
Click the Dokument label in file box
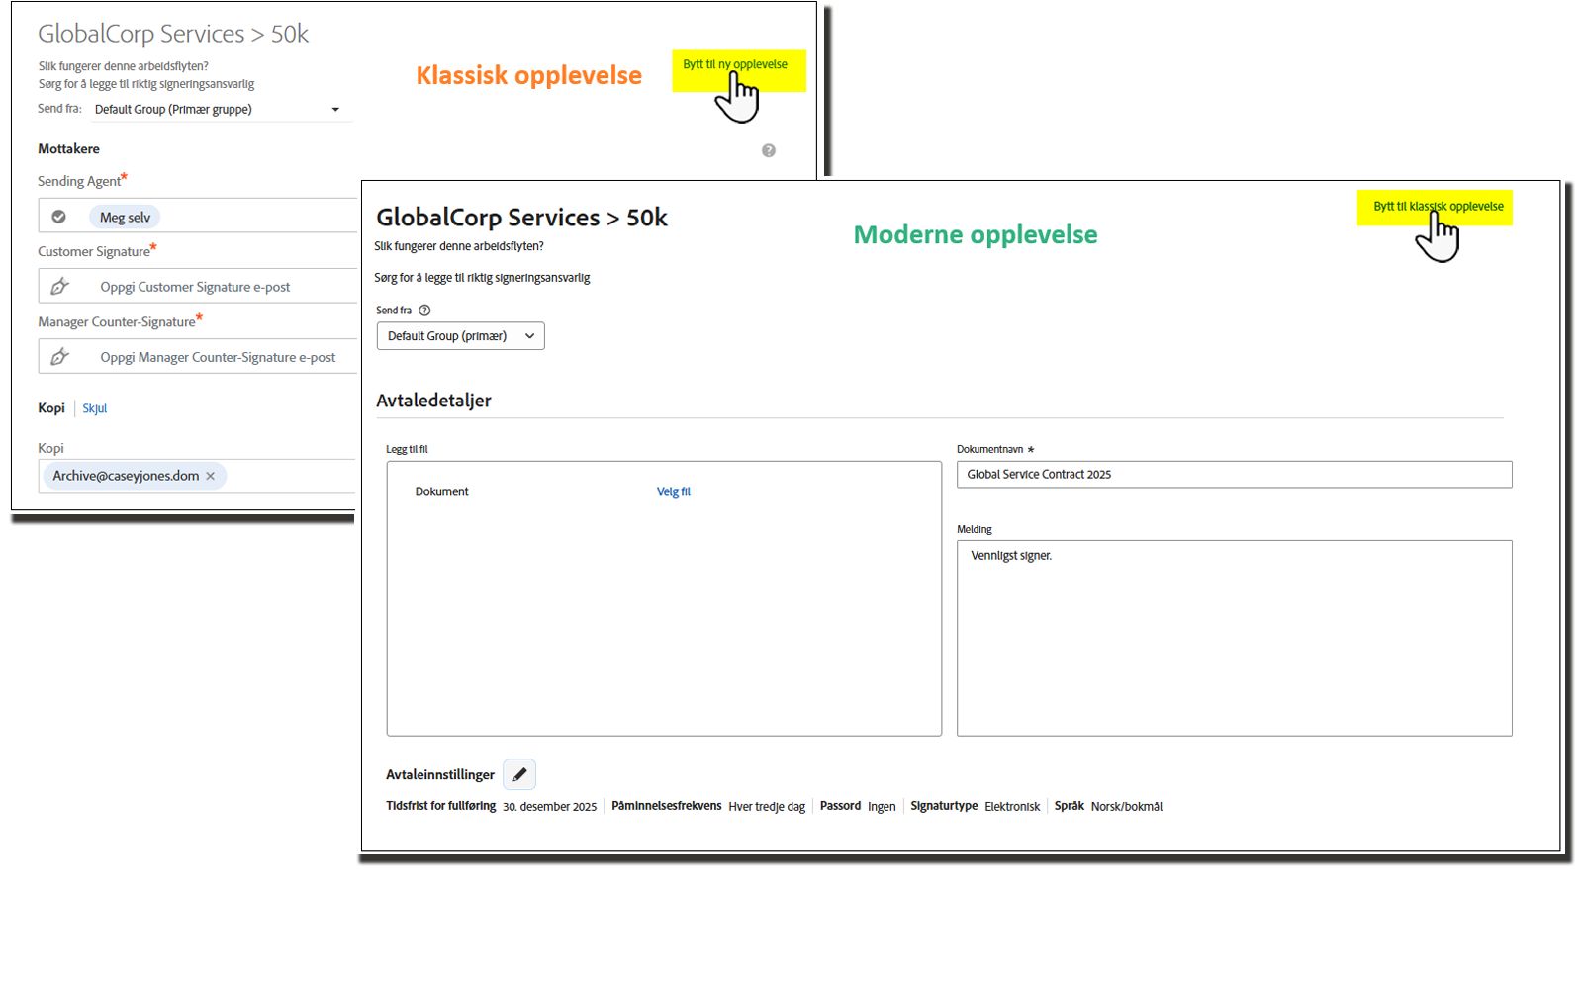[x=442, y=491]
